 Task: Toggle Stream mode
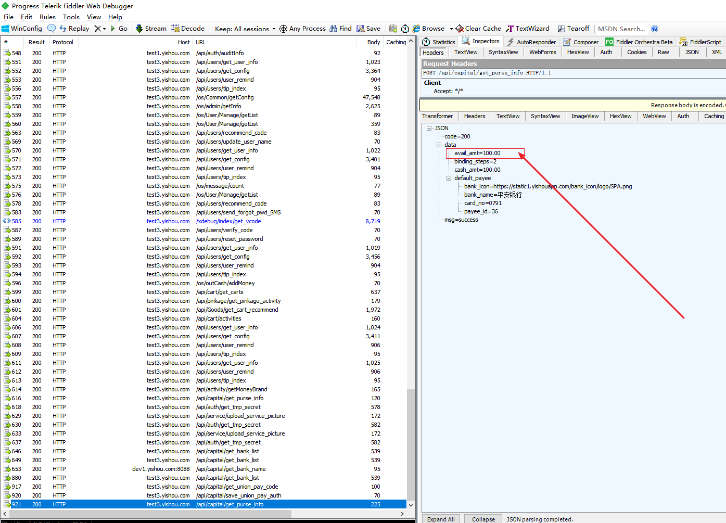[151, 29]
